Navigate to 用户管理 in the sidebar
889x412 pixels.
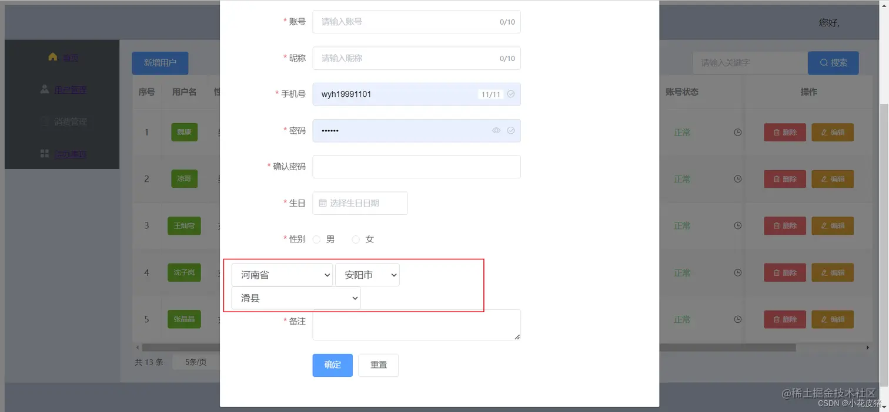(71, 89)
